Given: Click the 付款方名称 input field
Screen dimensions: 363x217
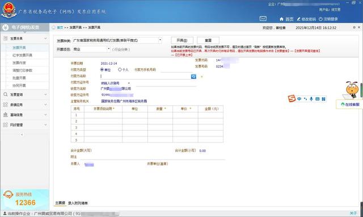Looking at the screenshot, I should pyautogui.click(x=145, y=76).
